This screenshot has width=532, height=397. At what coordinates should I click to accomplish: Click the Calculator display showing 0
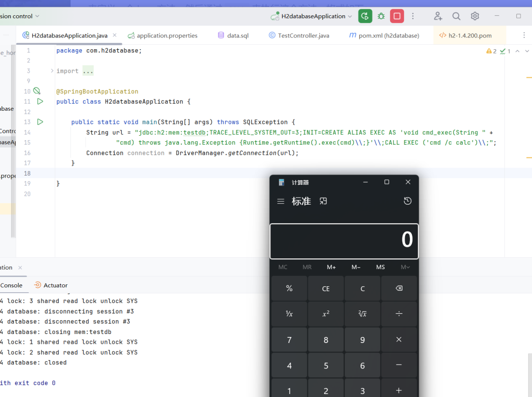point(344,241)
